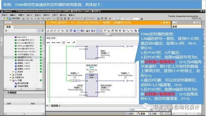Delete selection with the toolbar X icon

pyautogui.click(x=39, y=19)
